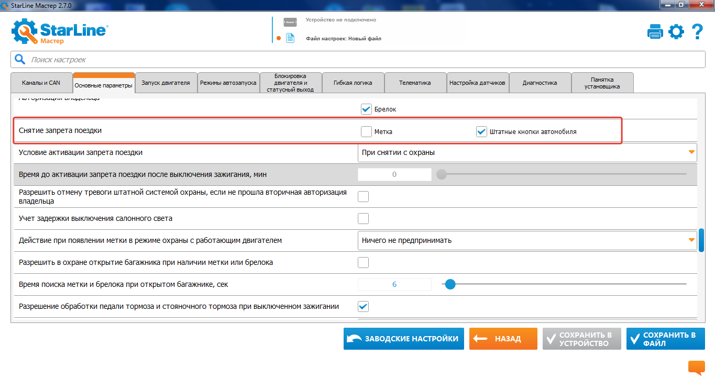Viewport: 715px width, 379px height.
Task: Toggle 'Разрешить отмену тревоги штатной системой' checkbox
Action: click(x=363, y=196)
